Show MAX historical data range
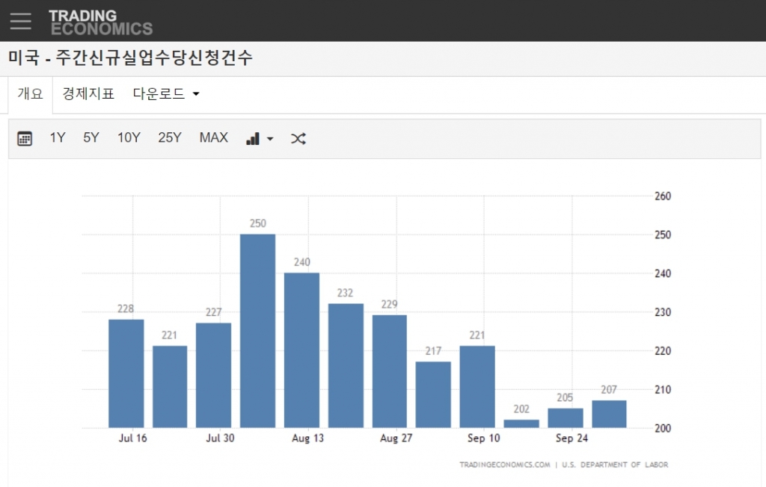The image size is (766, 487). pos(213,137)
